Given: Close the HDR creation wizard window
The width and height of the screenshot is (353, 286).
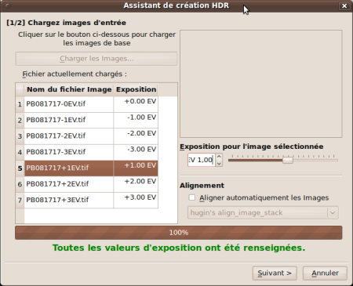Looking at the screenshot, I should coord(344,5).
